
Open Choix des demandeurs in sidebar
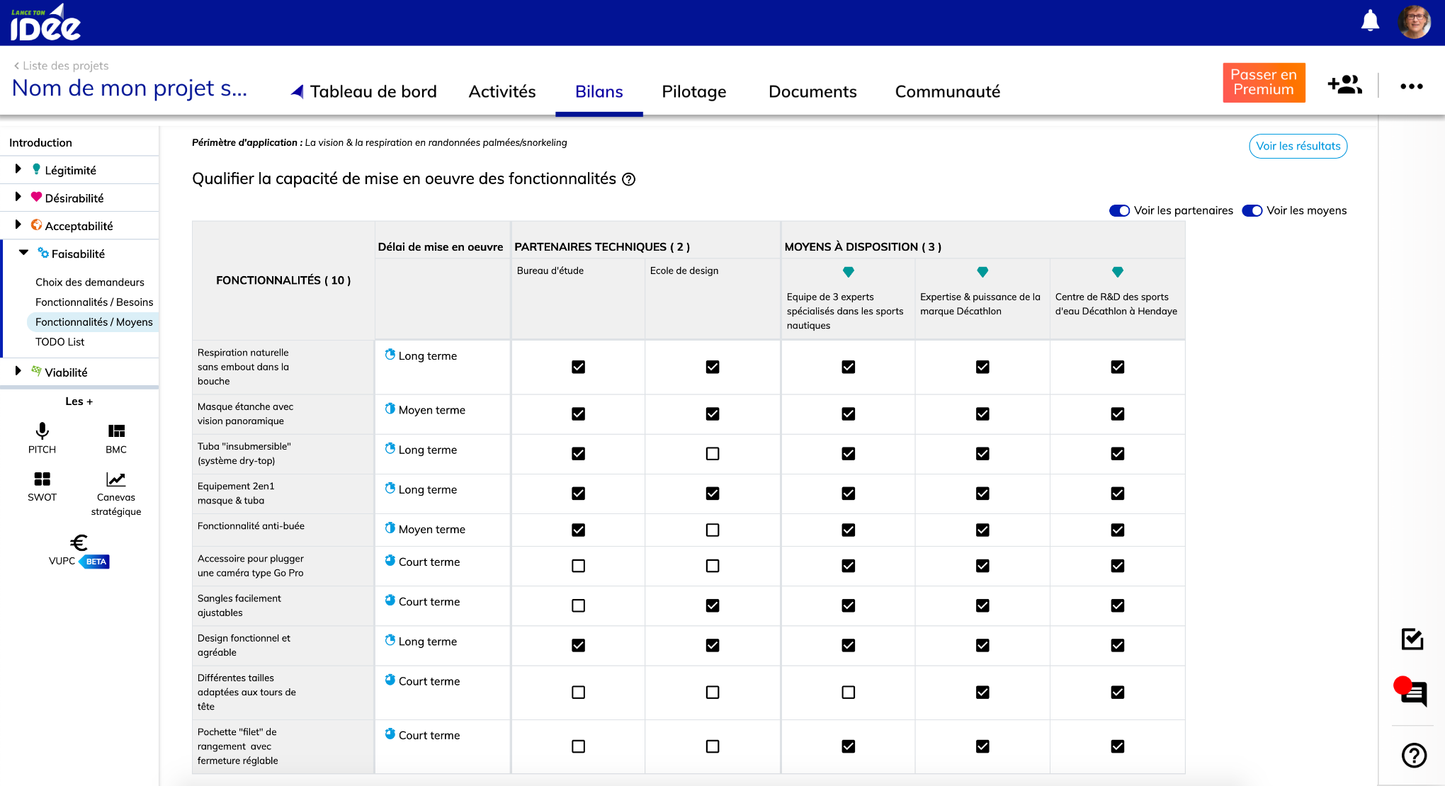click(90, 282)
